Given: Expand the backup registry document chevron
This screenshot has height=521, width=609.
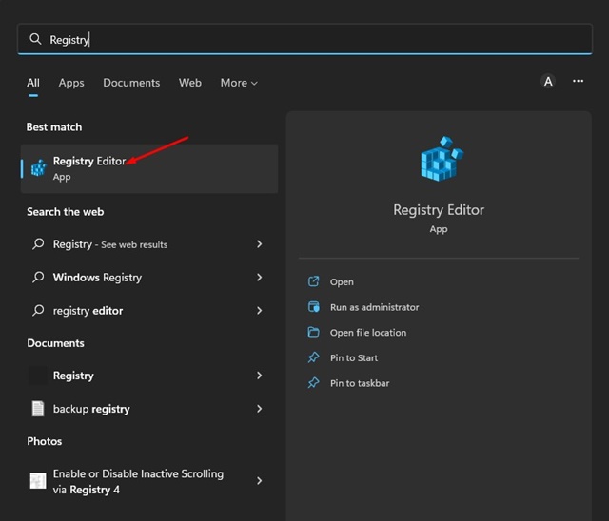Looking at the screenshot, I should 260,409.
